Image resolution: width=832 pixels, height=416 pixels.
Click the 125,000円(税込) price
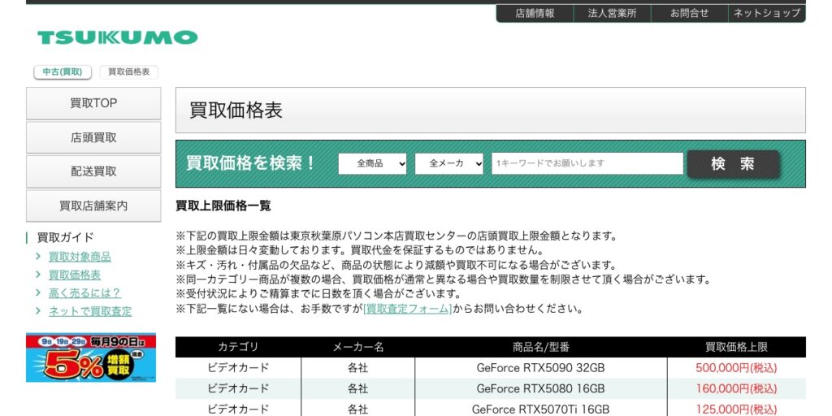(x=736, y=409)
